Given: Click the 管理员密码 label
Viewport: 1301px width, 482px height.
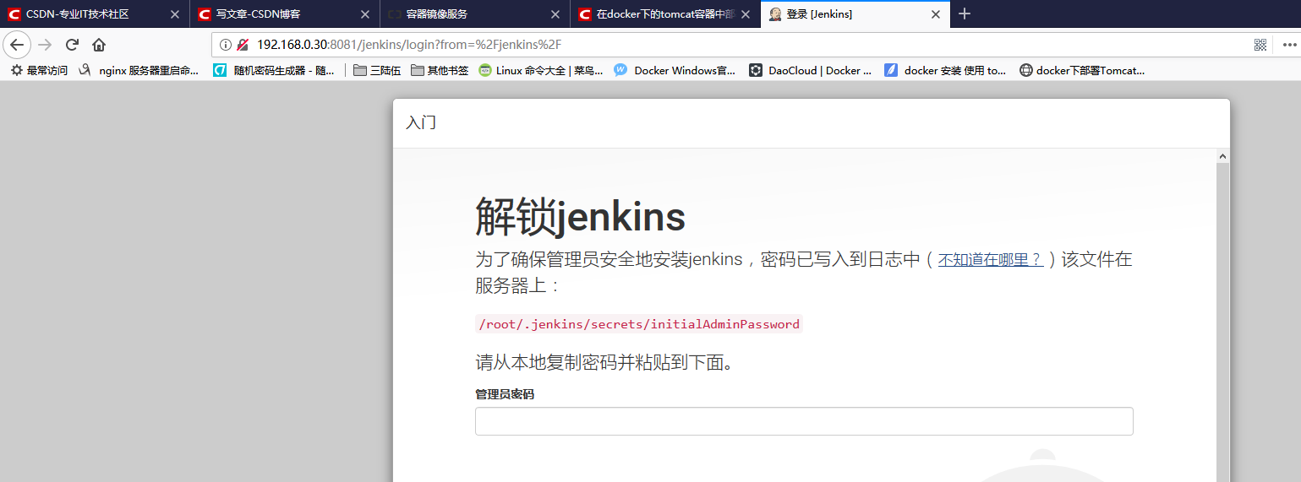Looking at the screenshot, I should click(x=505, y=394).
